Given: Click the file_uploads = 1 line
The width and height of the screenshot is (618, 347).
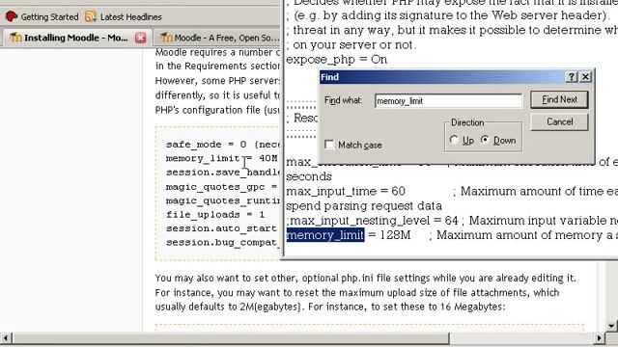Looking at the screenshot, I should click(215, 215).
